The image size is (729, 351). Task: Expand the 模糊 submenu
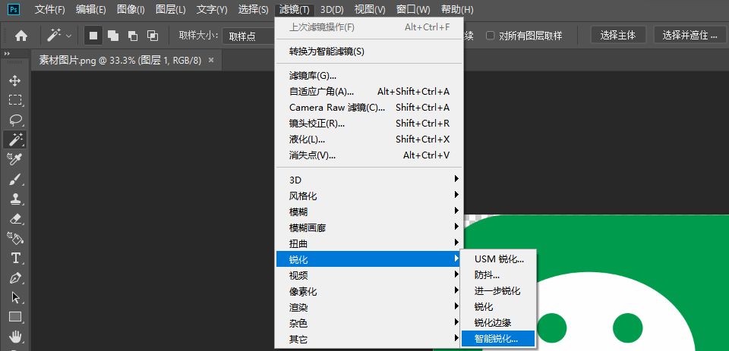(369, 212)
